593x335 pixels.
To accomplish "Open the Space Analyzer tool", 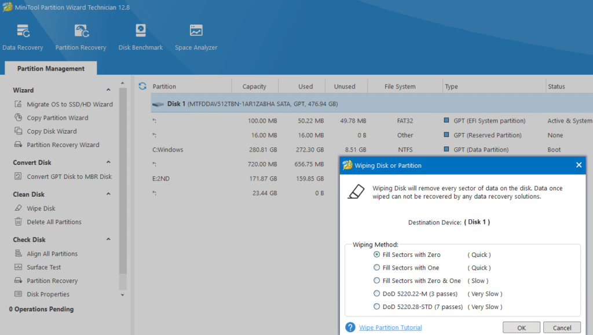I will pyautogui.click(x=196, y=37).
